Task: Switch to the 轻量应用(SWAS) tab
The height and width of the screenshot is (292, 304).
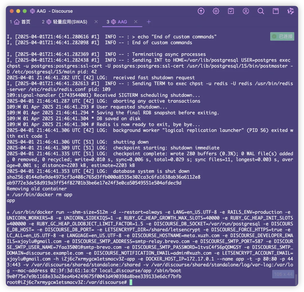Action: [x=70, y=22]
